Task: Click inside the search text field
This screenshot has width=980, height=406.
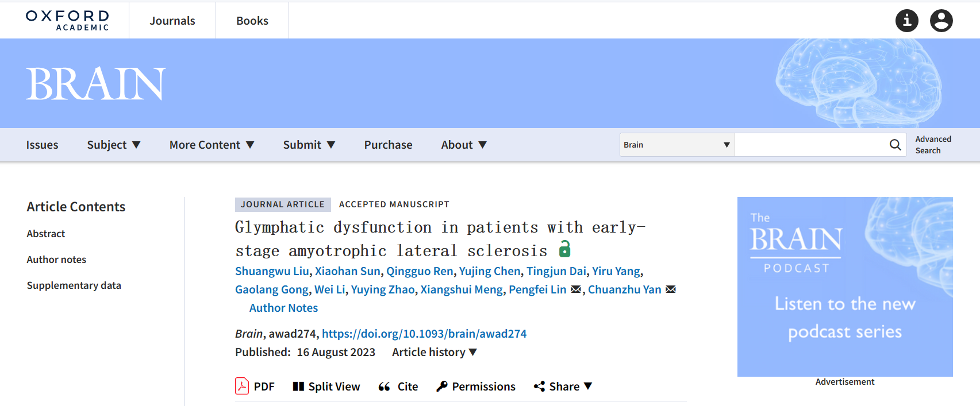Action: click(810, 145)
